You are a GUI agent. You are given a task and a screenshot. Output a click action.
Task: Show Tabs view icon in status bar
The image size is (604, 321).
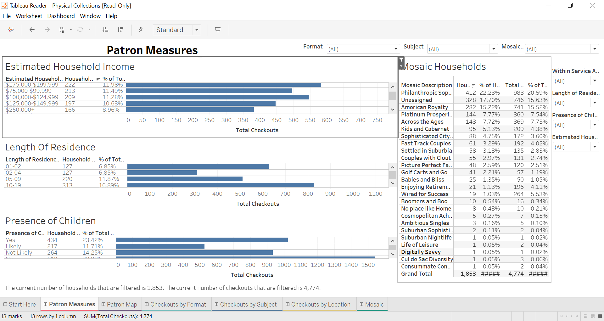600,316
